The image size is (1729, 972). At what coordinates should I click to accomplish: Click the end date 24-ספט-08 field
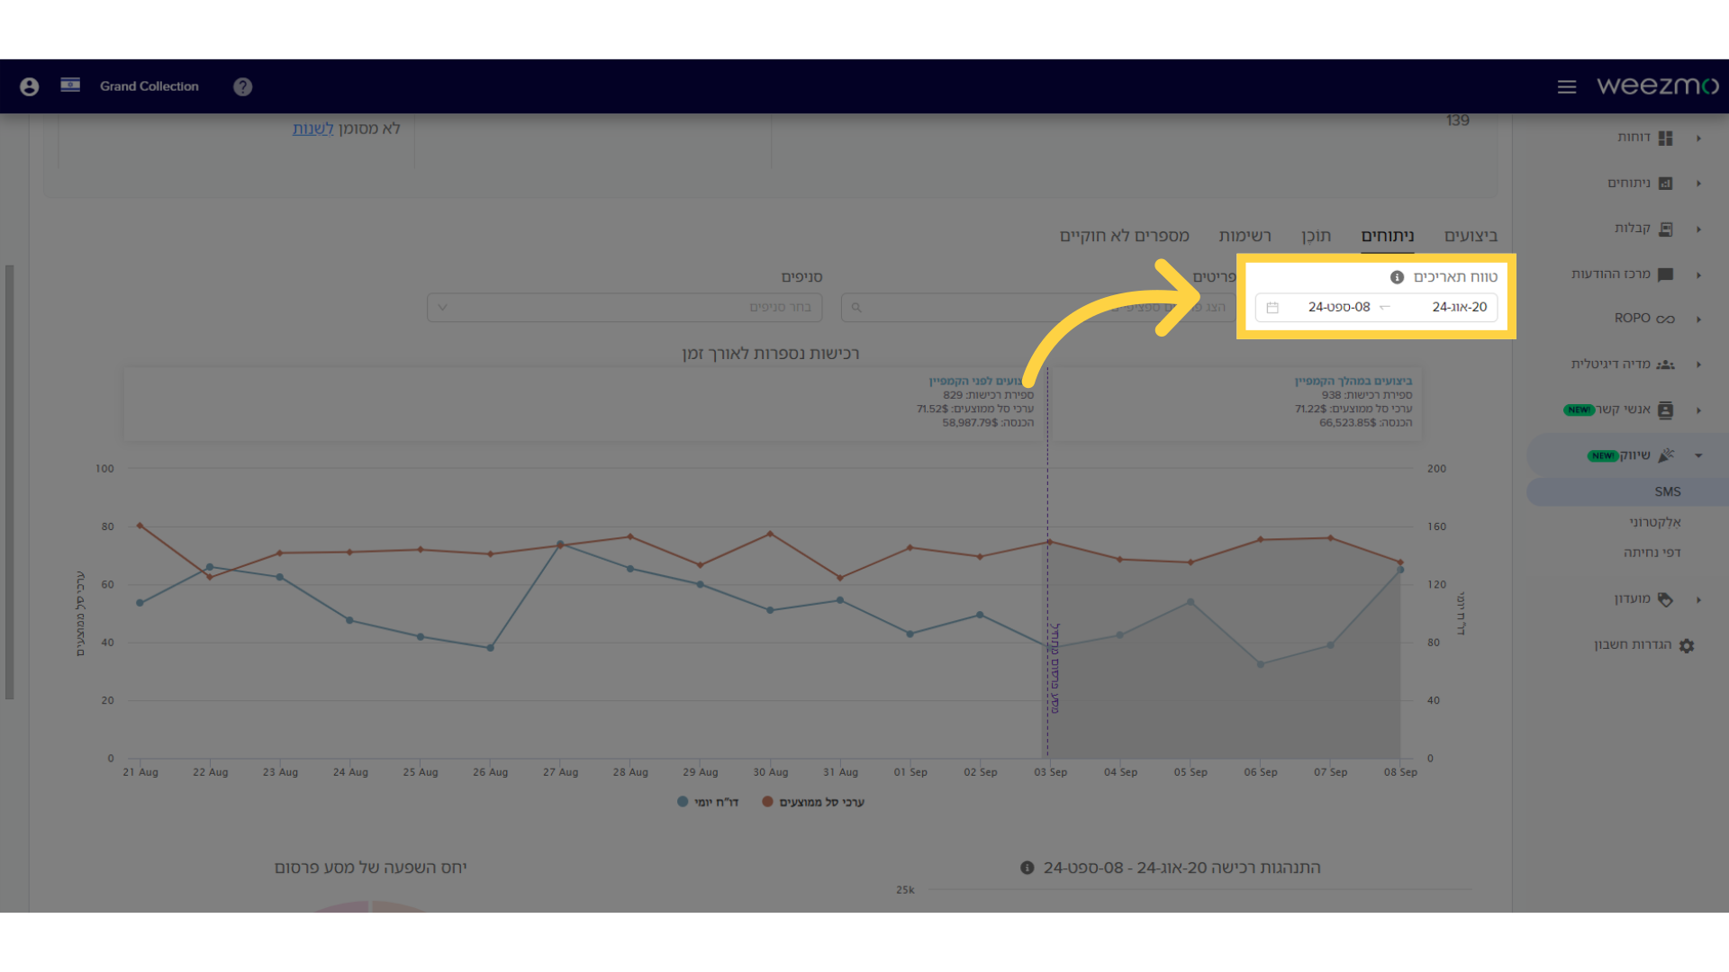point(1339,307)
